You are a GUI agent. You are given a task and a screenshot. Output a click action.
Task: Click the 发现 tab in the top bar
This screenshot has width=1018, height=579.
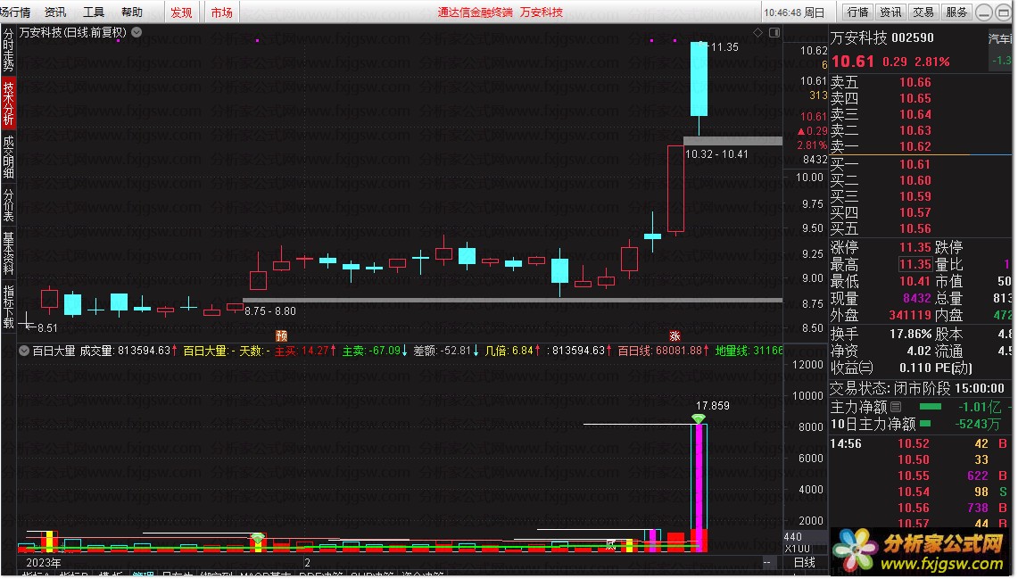[x=181, y=12]
